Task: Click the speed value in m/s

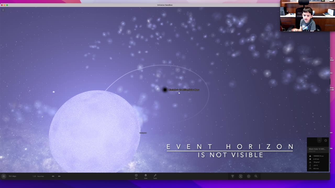Action: (x=316, y=168)
